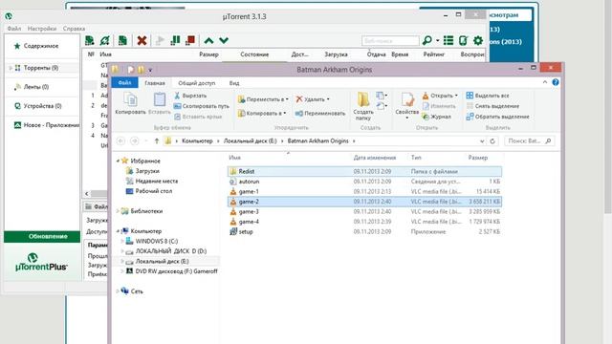Expand the Сеть tree node
The height and width of the screenshot is (344, 612).
118,290
